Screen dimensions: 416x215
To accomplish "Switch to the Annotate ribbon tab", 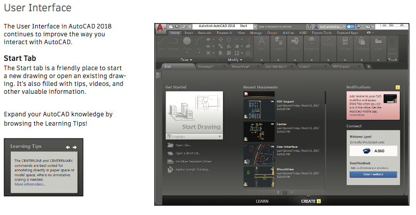I will click(204, 33).
